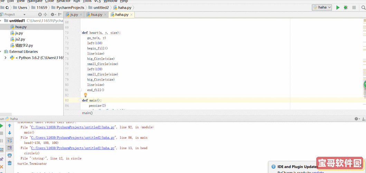Click the pause output icon in Run panel
This screenshot has width=366, height=173.
click(1, 141)
